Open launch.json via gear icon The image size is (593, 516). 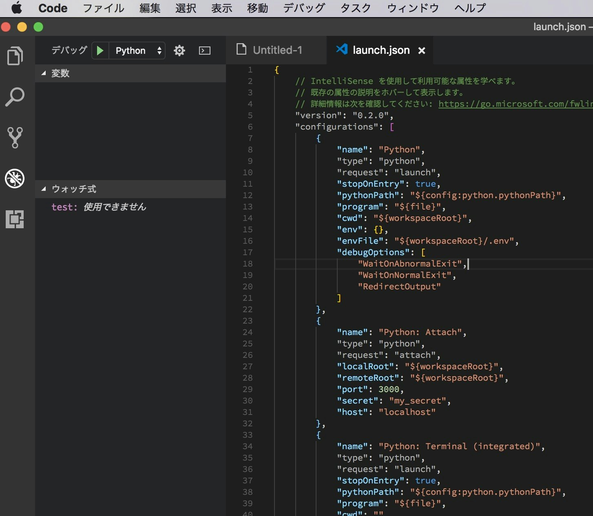179,51
